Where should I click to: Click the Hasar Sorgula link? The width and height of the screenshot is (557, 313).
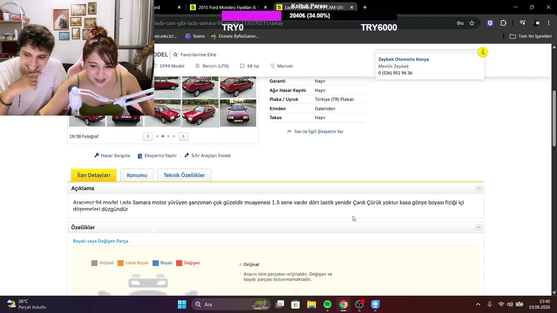coord(115,156)
